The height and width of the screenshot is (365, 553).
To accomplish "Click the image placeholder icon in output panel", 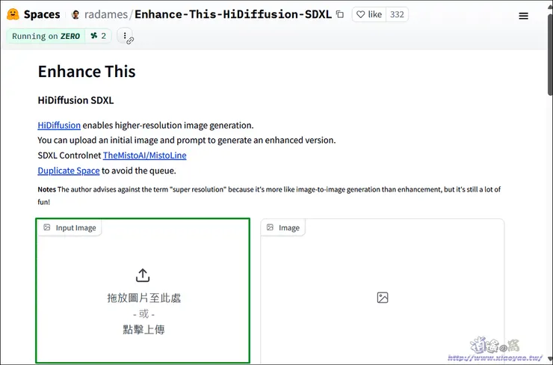I will click(x=383, y=298).
